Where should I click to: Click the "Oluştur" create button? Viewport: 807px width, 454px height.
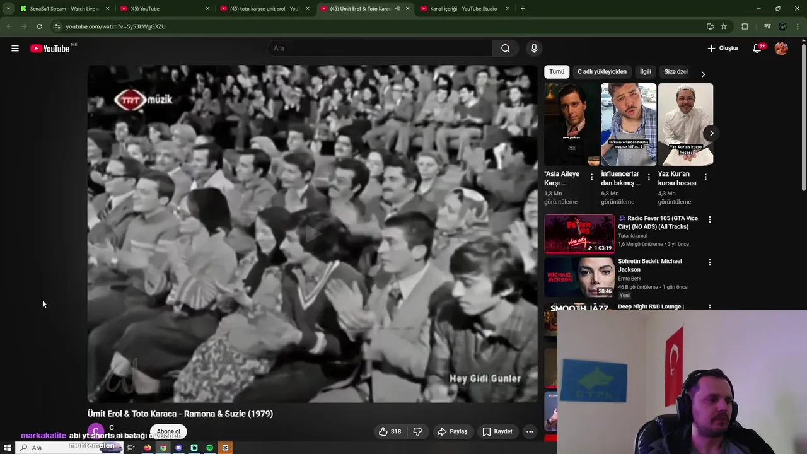(723, 49)
